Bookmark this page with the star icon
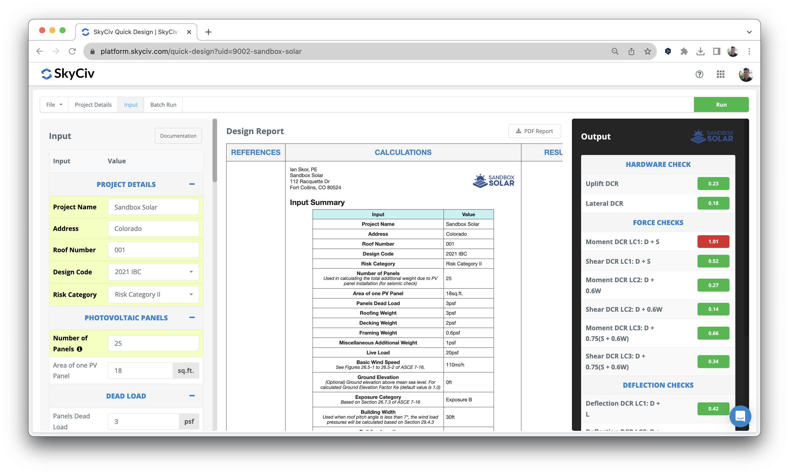This screenshot has width=789, height=474. click(x=647, y=51)
